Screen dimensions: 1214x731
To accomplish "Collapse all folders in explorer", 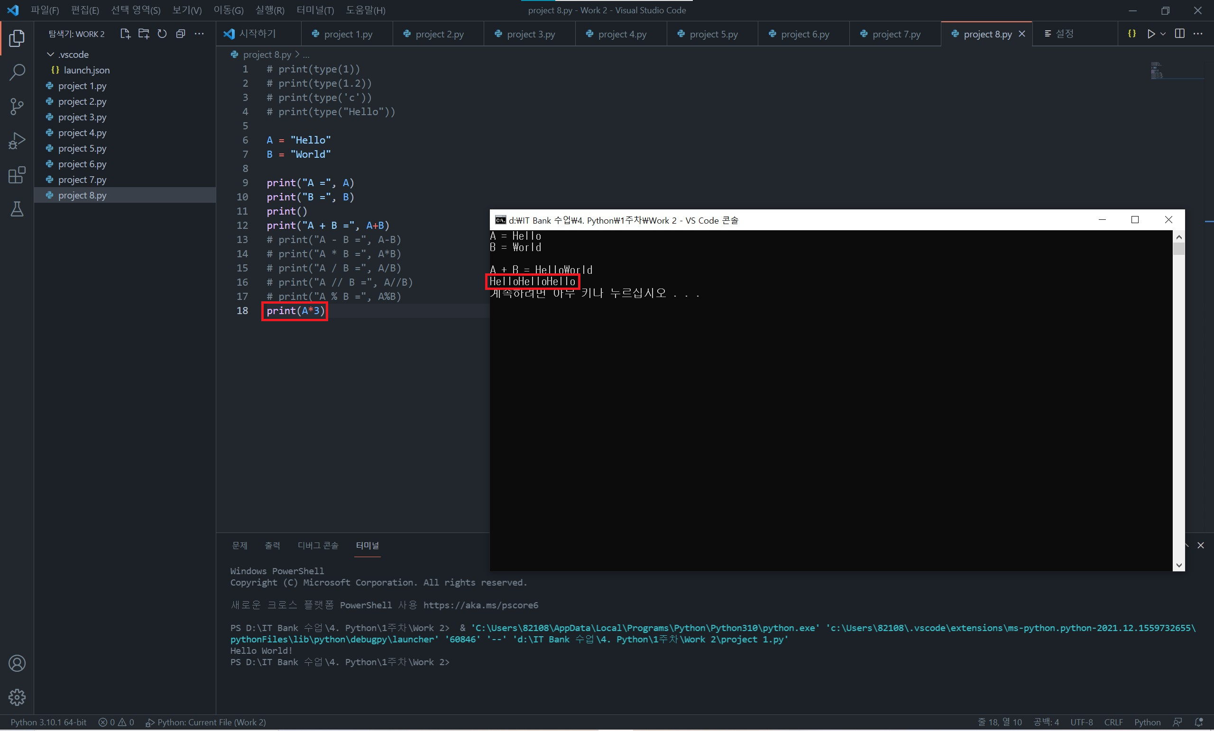I will tap(181, 34).
